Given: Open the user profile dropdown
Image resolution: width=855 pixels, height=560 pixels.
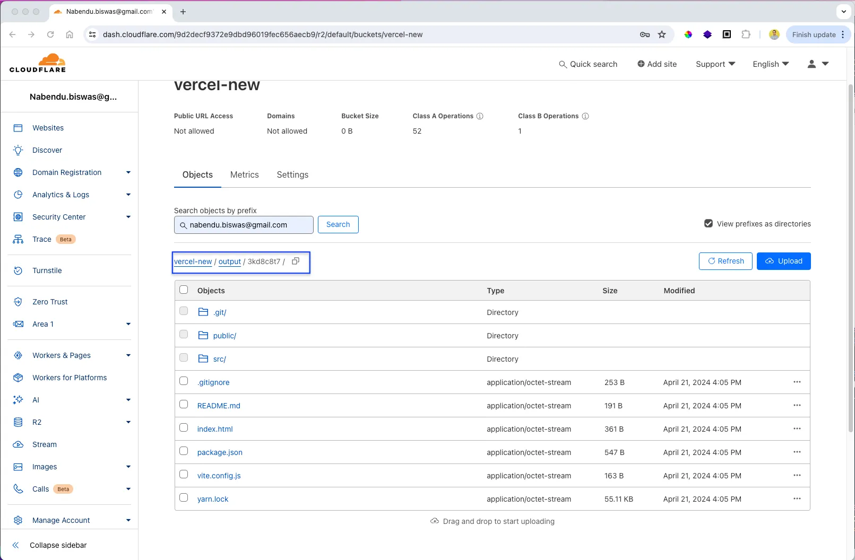Looking at the screenshot, I should point(818,64).
